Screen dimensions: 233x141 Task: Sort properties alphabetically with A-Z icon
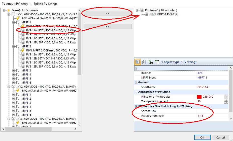[144, 62]
